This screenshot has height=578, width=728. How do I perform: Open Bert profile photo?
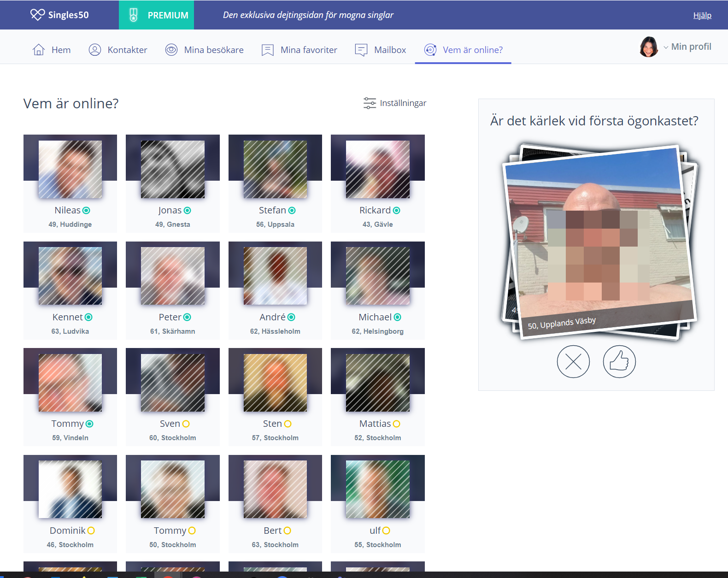point(275,489)
